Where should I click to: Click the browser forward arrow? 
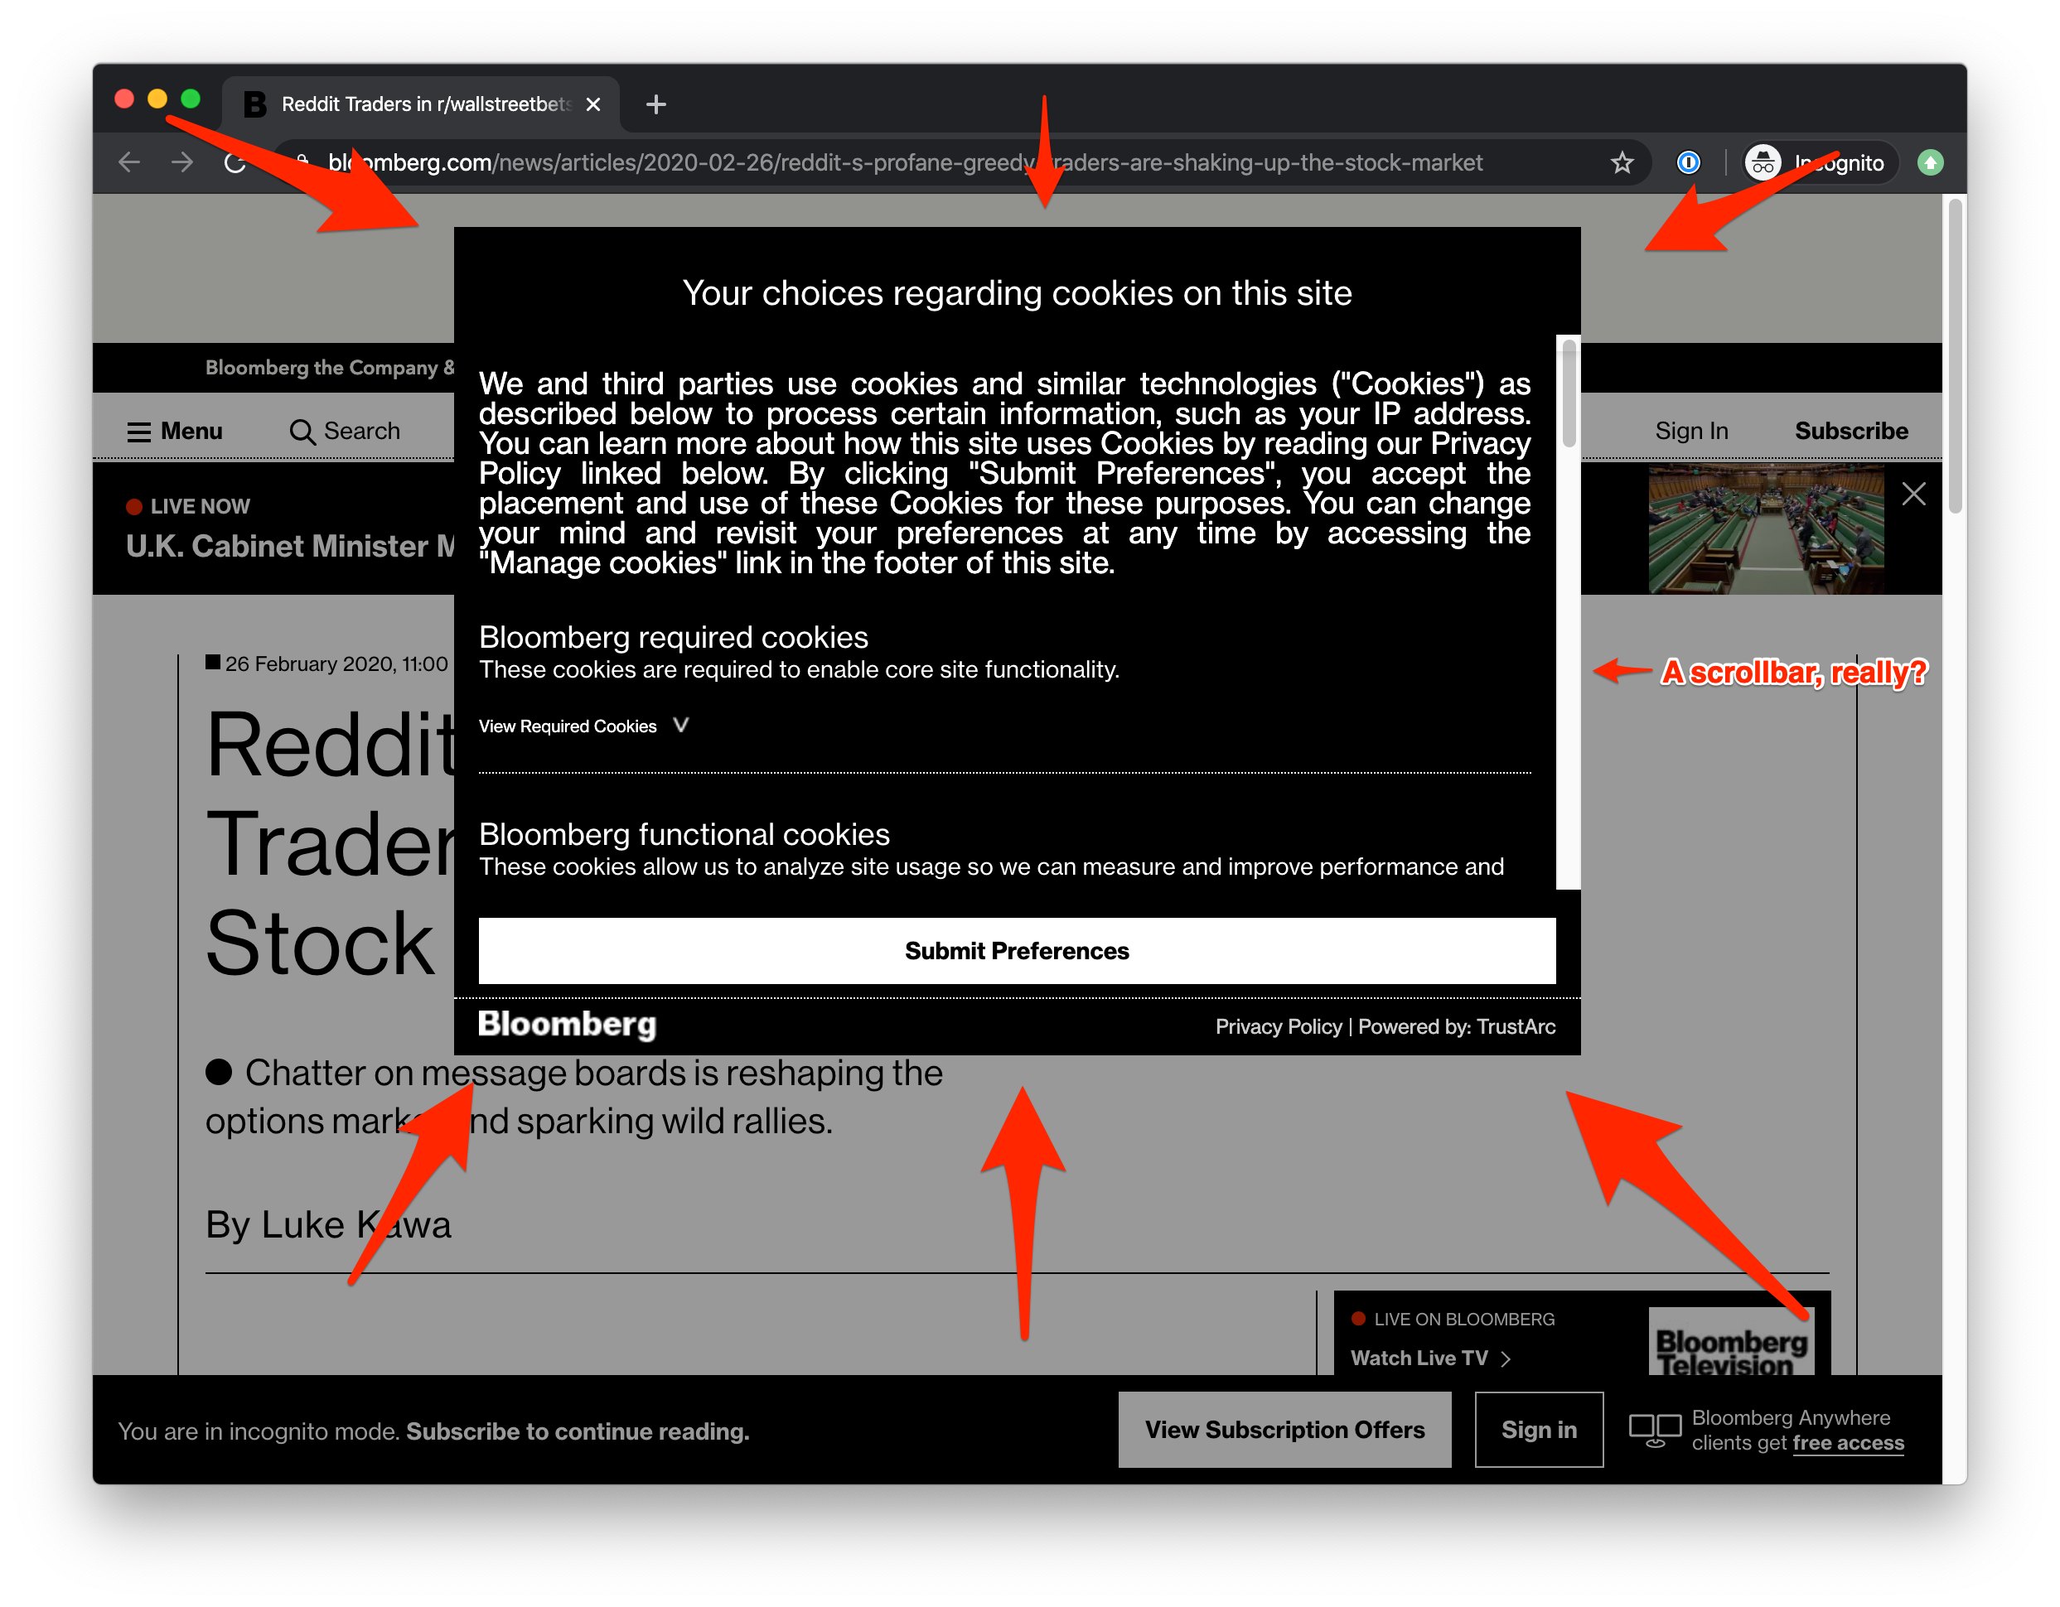point(182,162)
